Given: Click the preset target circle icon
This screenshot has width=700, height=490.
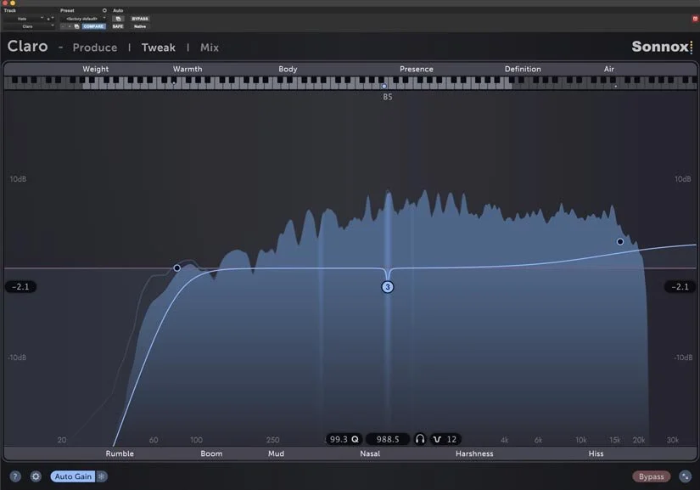Looking at the screenshot, I should [x=104, y=10].
